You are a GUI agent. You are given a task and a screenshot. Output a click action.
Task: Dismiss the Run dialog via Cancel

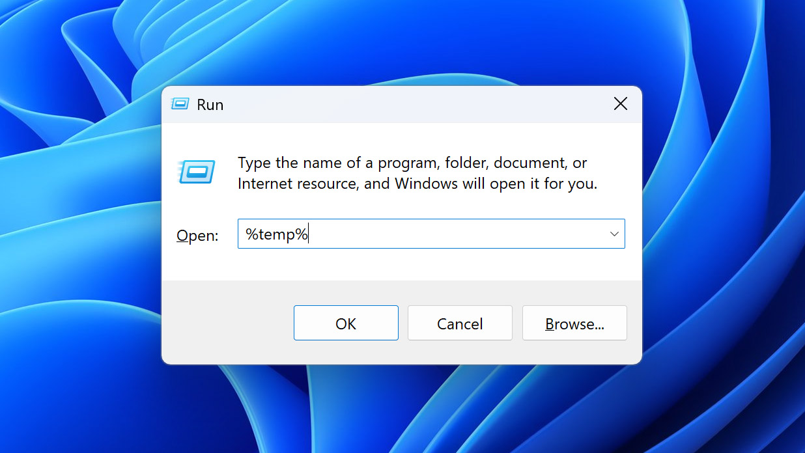460,323
